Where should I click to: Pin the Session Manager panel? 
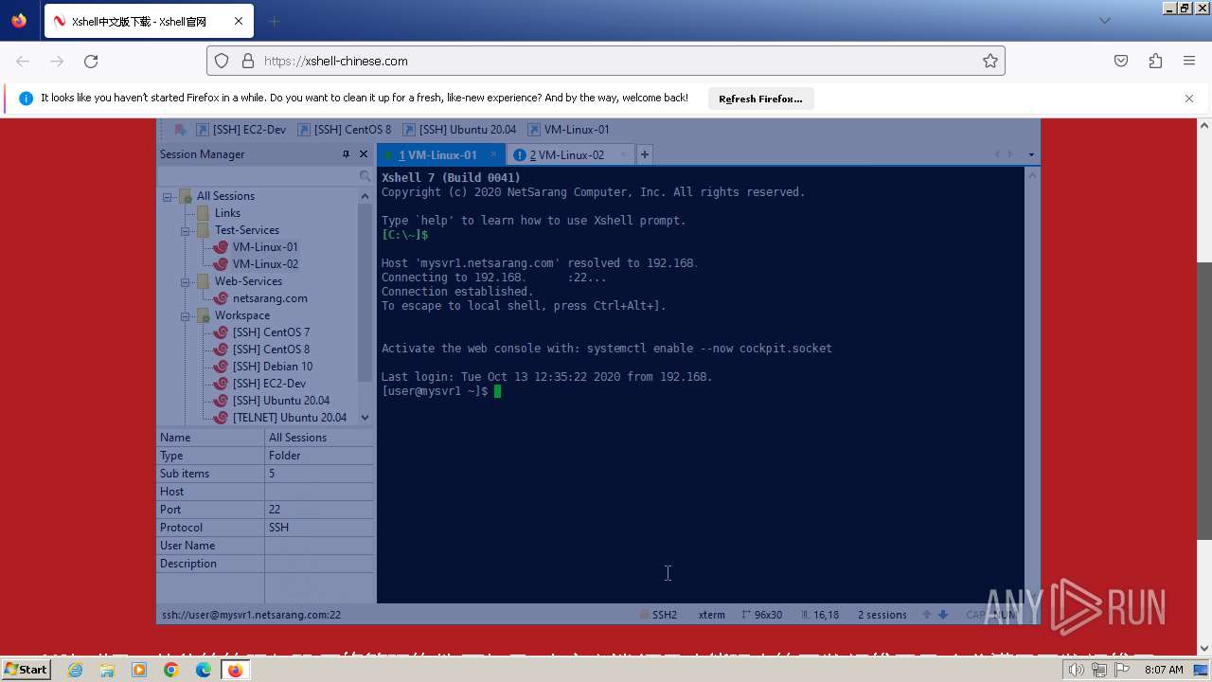[x=346, y=154]
